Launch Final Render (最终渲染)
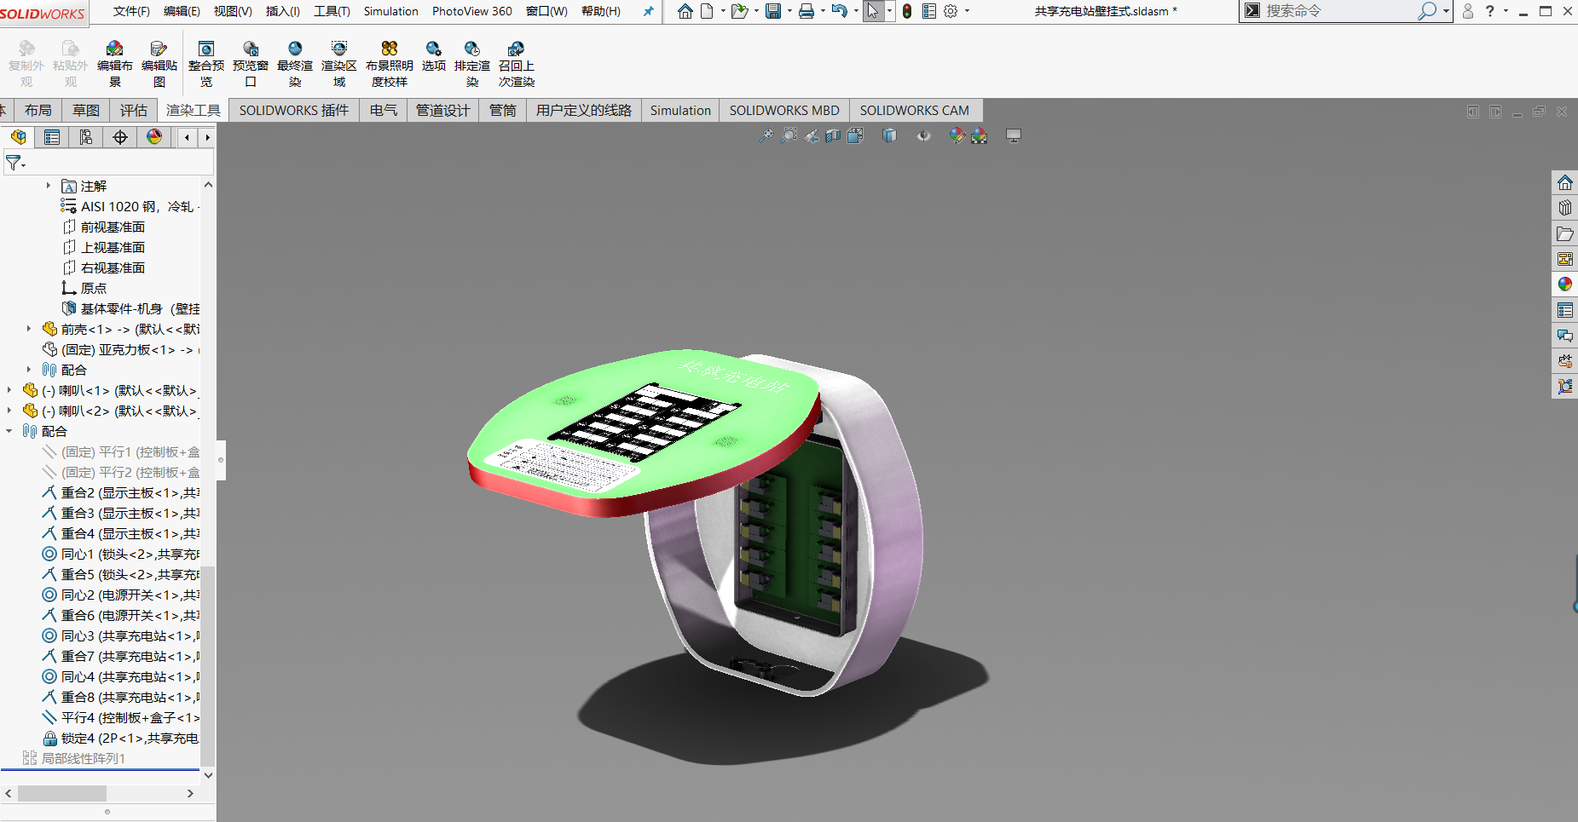Screen dimensions: 1578x822 (295, 64)
